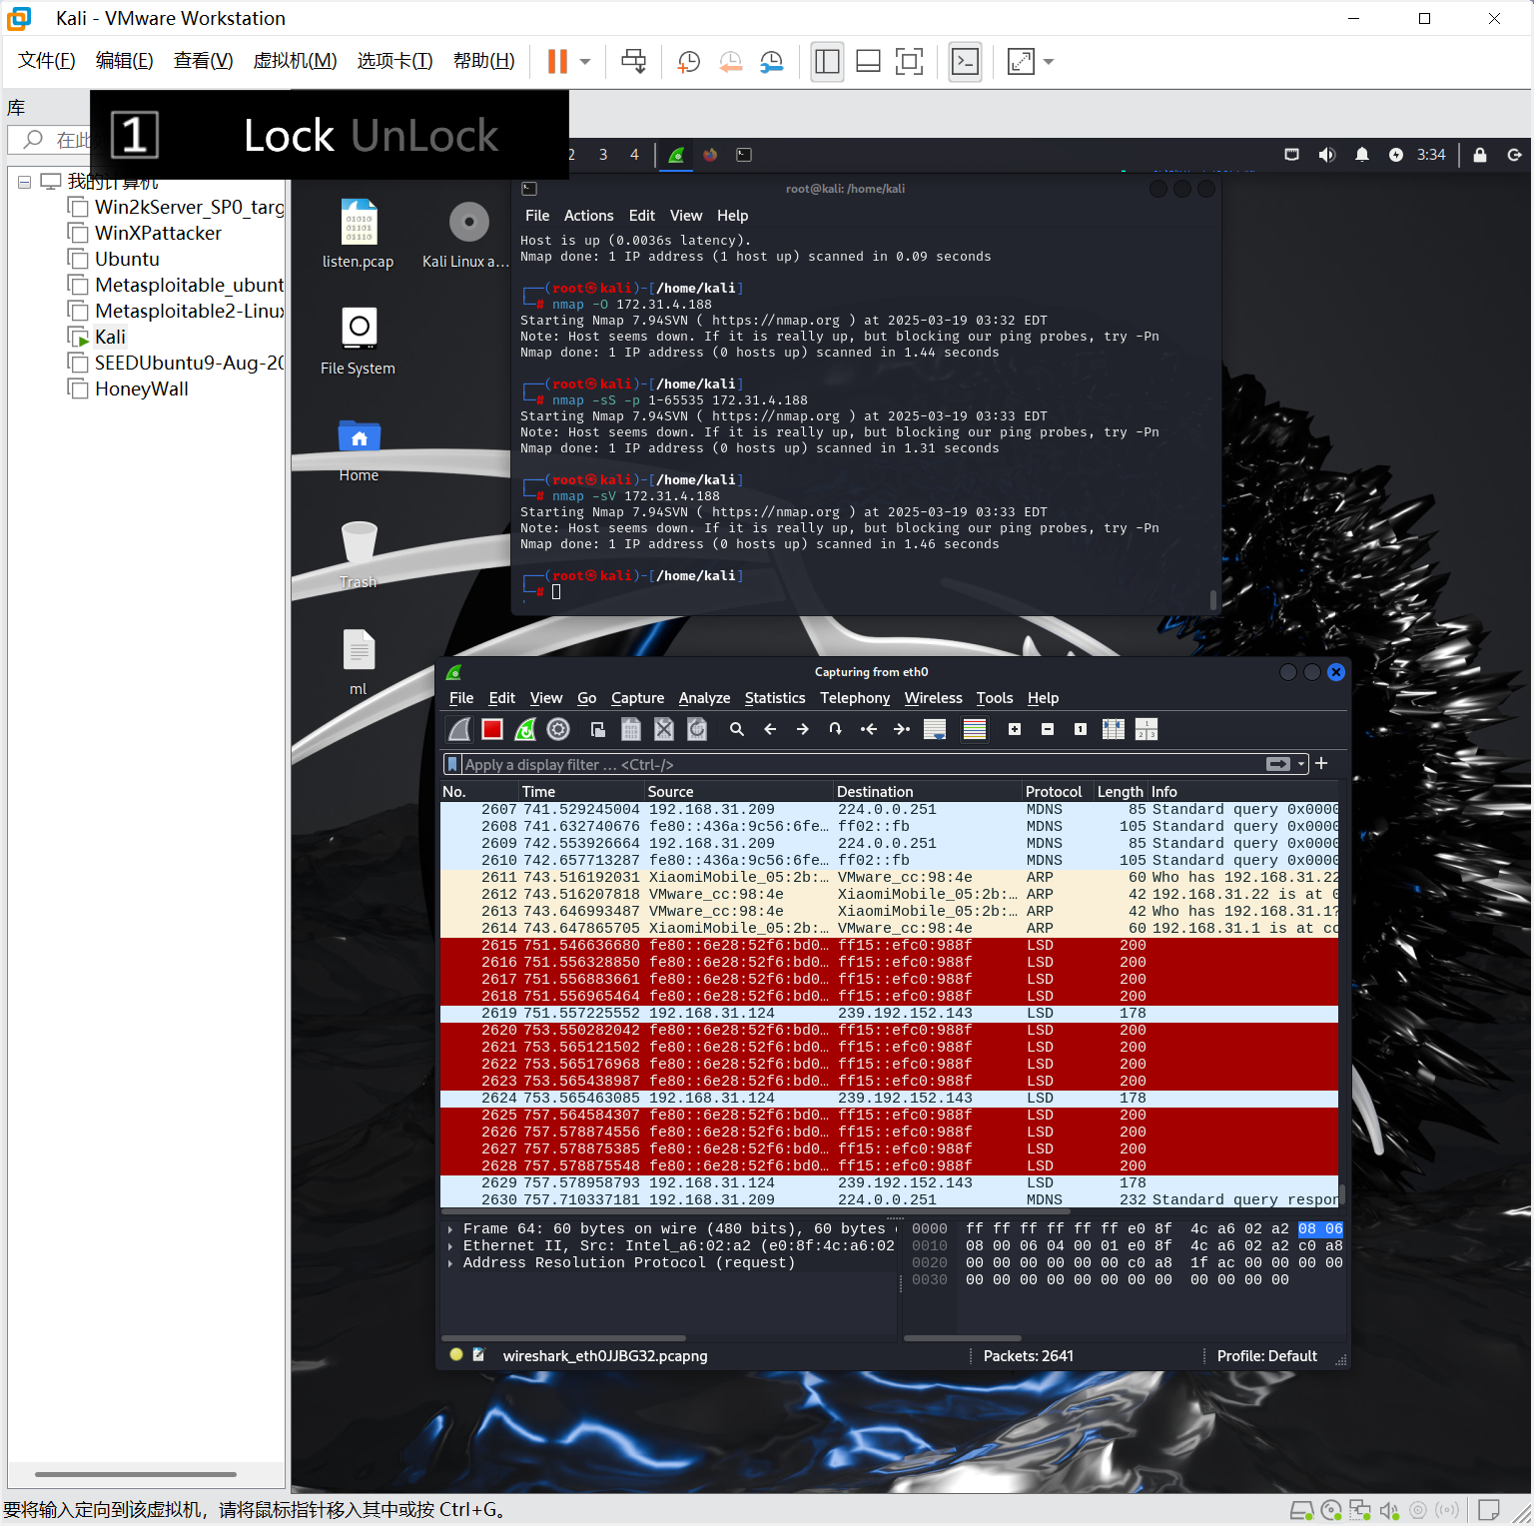This screenshot has width=1534, height=1526.
Task: Select WinXPattacker in VM library
Action: tap(158, 233)
